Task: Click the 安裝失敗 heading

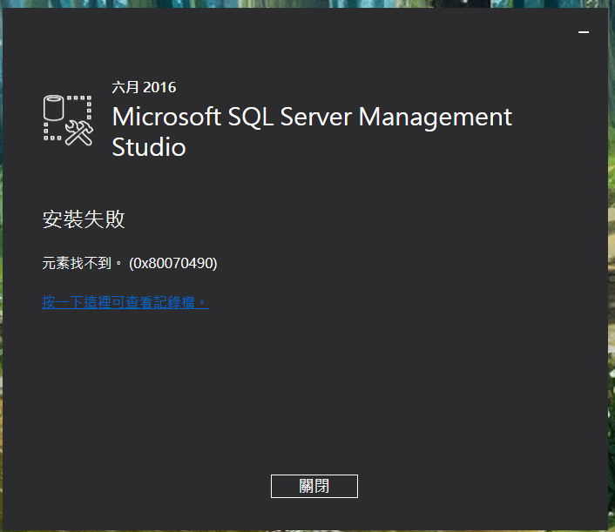Action: (84, 219)
